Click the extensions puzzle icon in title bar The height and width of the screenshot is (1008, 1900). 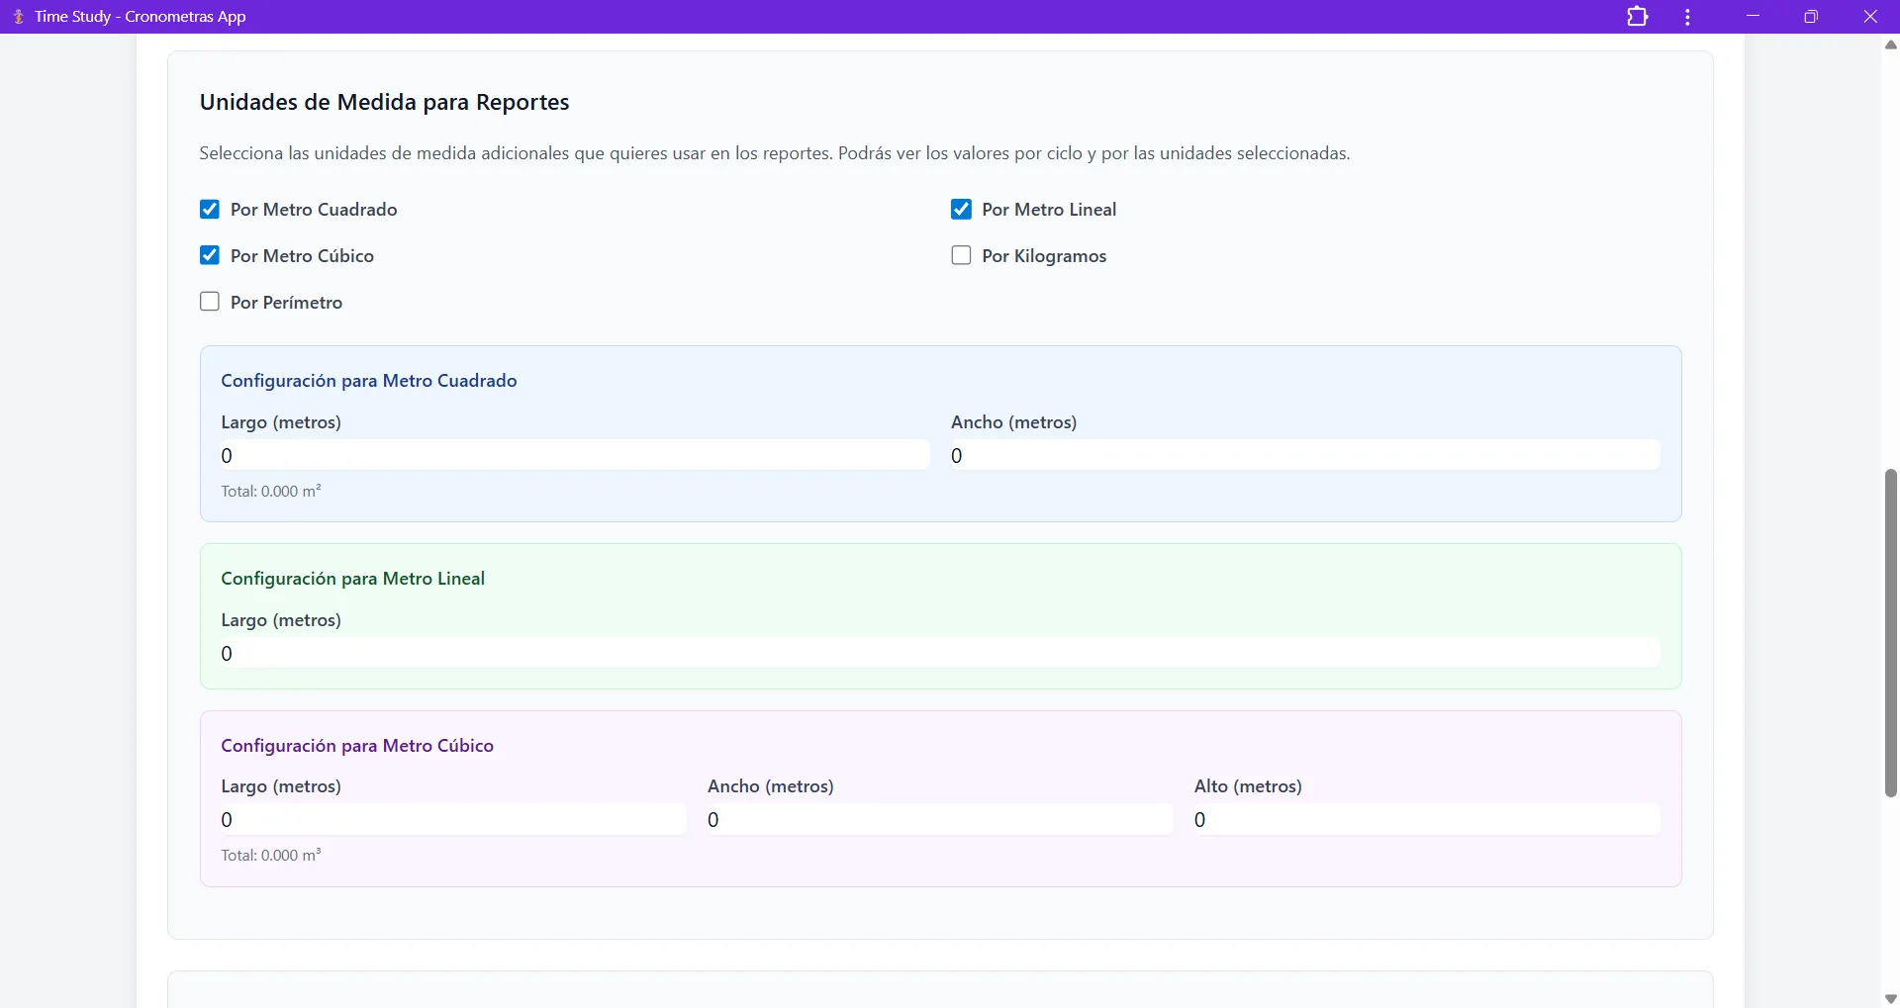pyautogui.click(x=1638, y=17)
